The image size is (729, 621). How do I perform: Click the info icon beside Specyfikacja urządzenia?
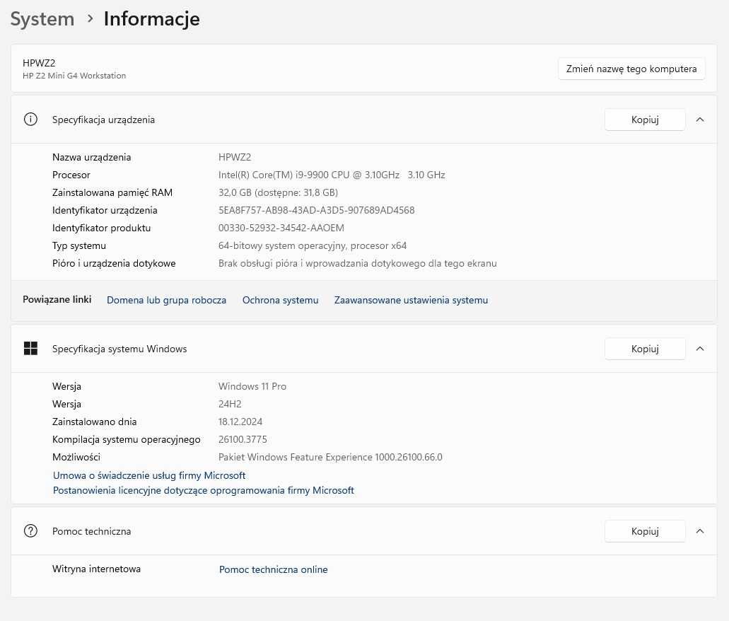(x=30, y=120)
